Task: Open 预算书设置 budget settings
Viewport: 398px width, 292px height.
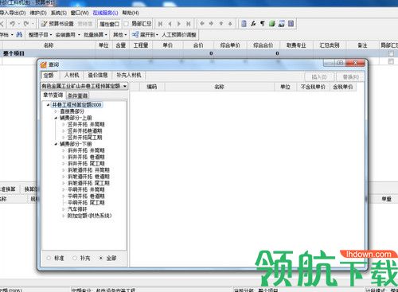Action: click(57, 24)
